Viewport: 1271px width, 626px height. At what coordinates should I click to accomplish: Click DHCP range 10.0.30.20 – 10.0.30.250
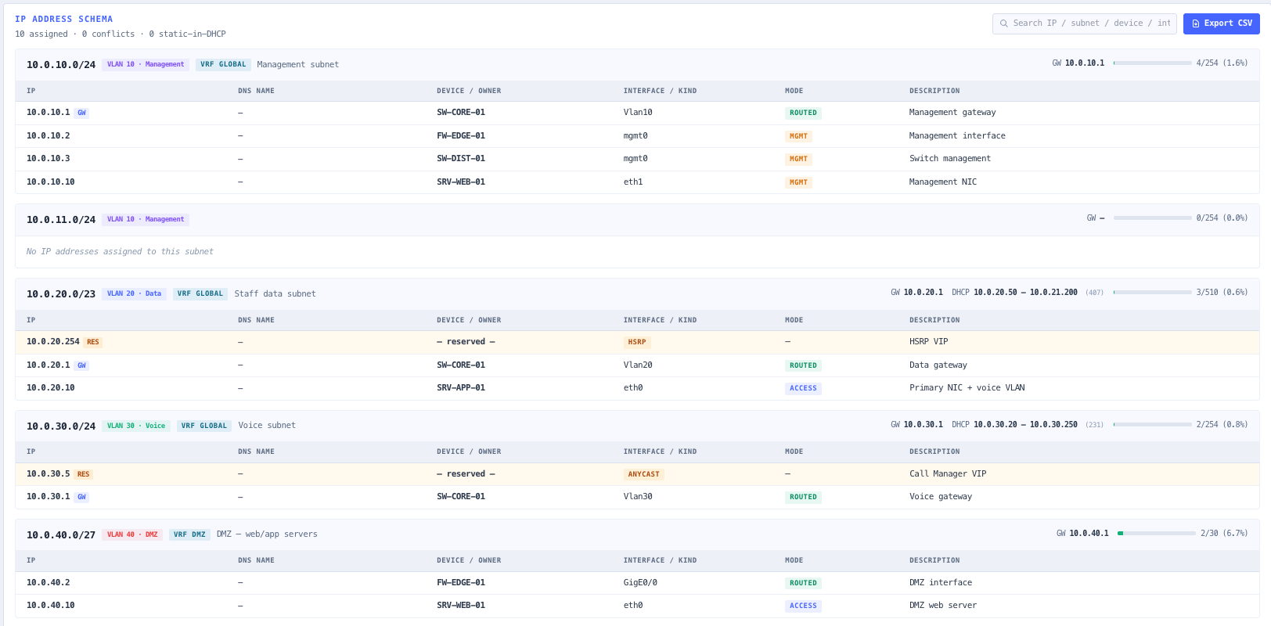1025,425
